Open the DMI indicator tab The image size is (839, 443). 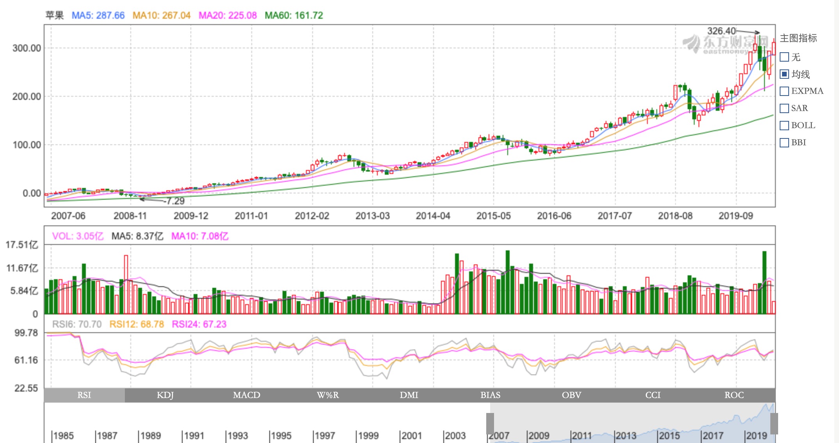point(409,395)
